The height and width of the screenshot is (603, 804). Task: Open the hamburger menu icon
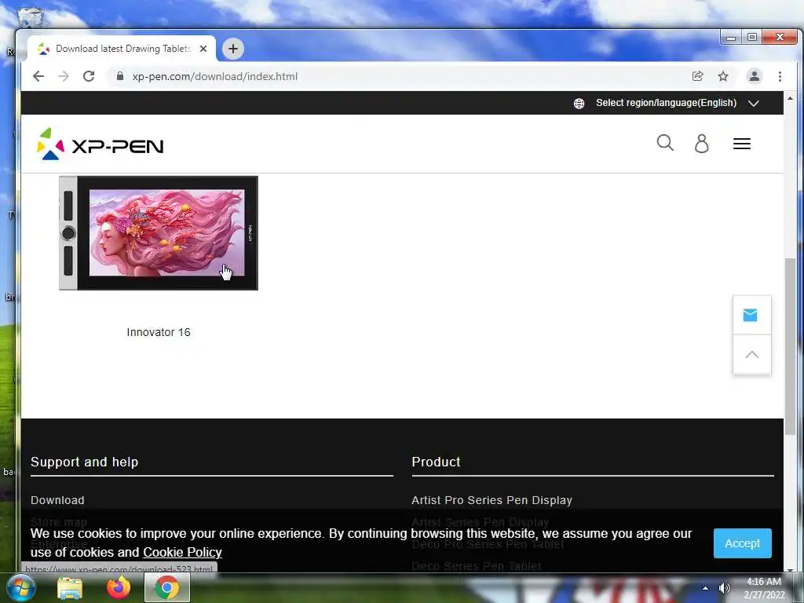point(742,144)
